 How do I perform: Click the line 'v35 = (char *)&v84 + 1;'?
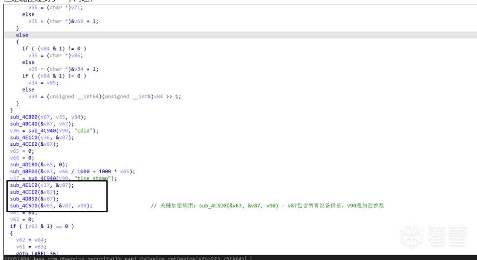[63, 69]
